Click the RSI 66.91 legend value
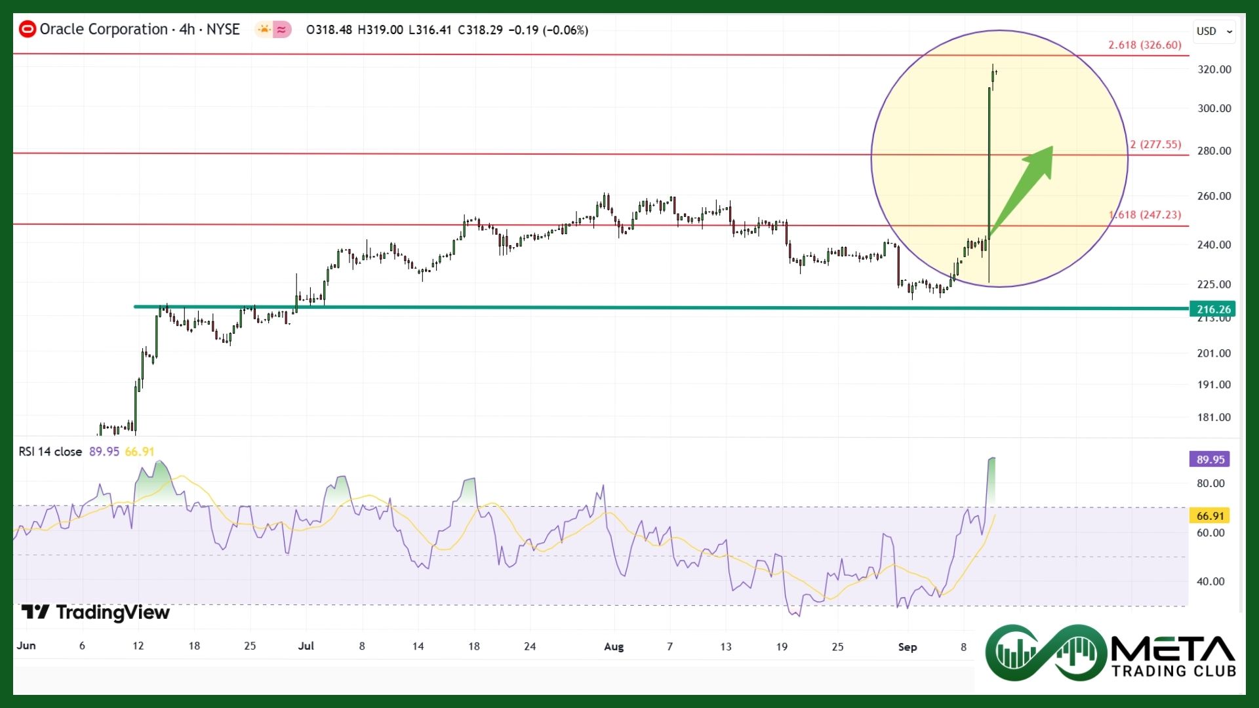 (x=140, y=452)
